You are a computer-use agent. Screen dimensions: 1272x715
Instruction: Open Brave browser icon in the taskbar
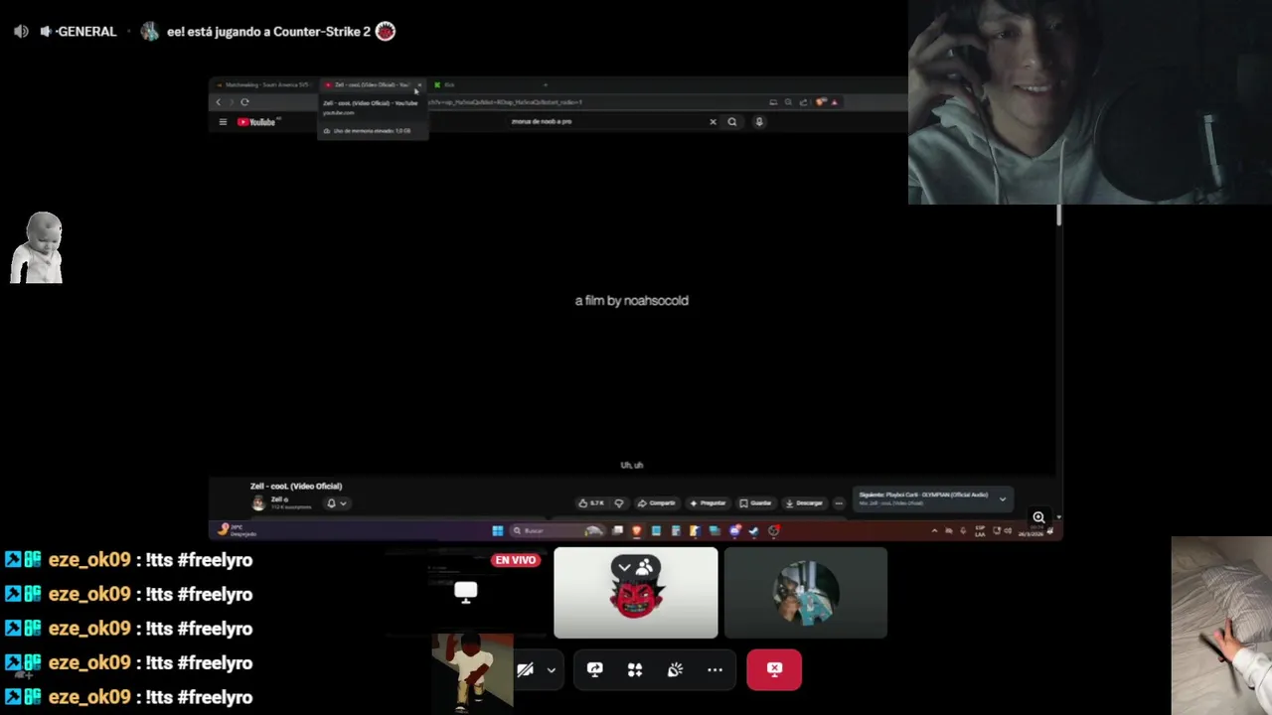(x=637, y=530)
